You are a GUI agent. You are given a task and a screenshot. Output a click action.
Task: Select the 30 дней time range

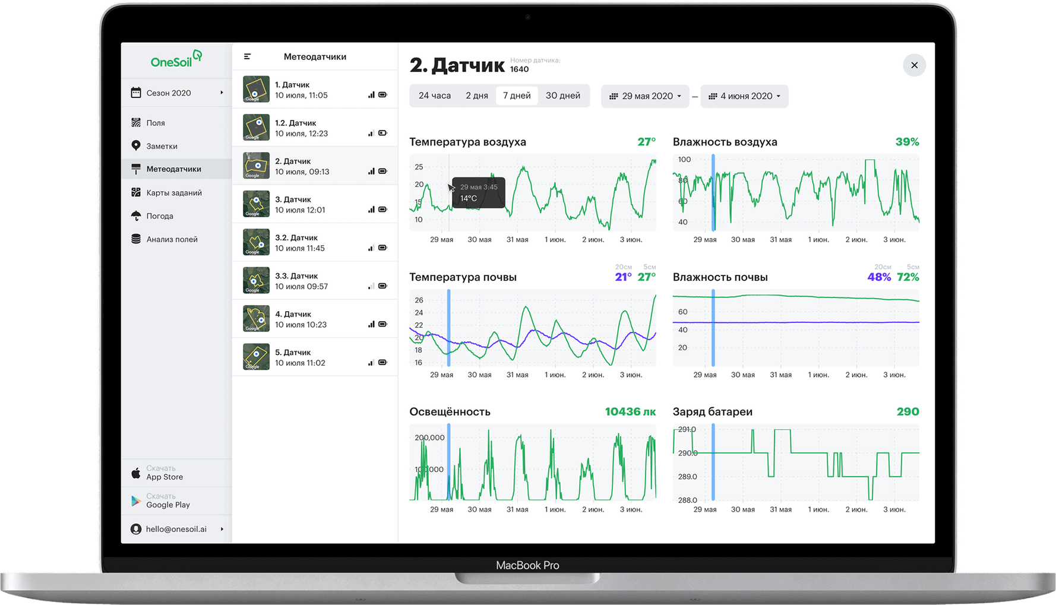[x=563, y=96]
